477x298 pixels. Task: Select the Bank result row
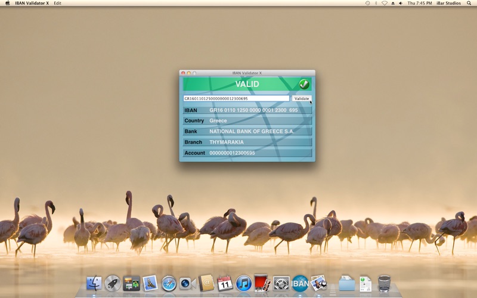click(247, 131)
